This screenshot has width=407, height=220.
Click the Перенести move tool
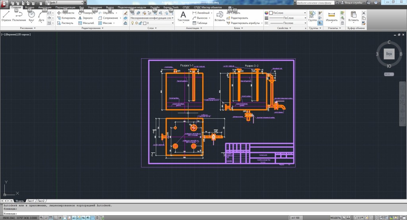click(x=66, y=13)
